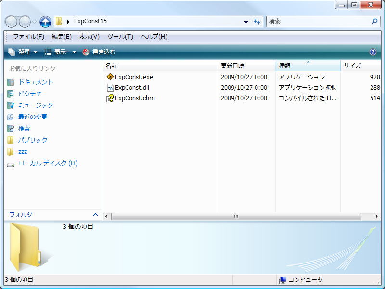Click the 書き込む burn button
Viewport: 385px width, 289px height.
pos(99,52)
